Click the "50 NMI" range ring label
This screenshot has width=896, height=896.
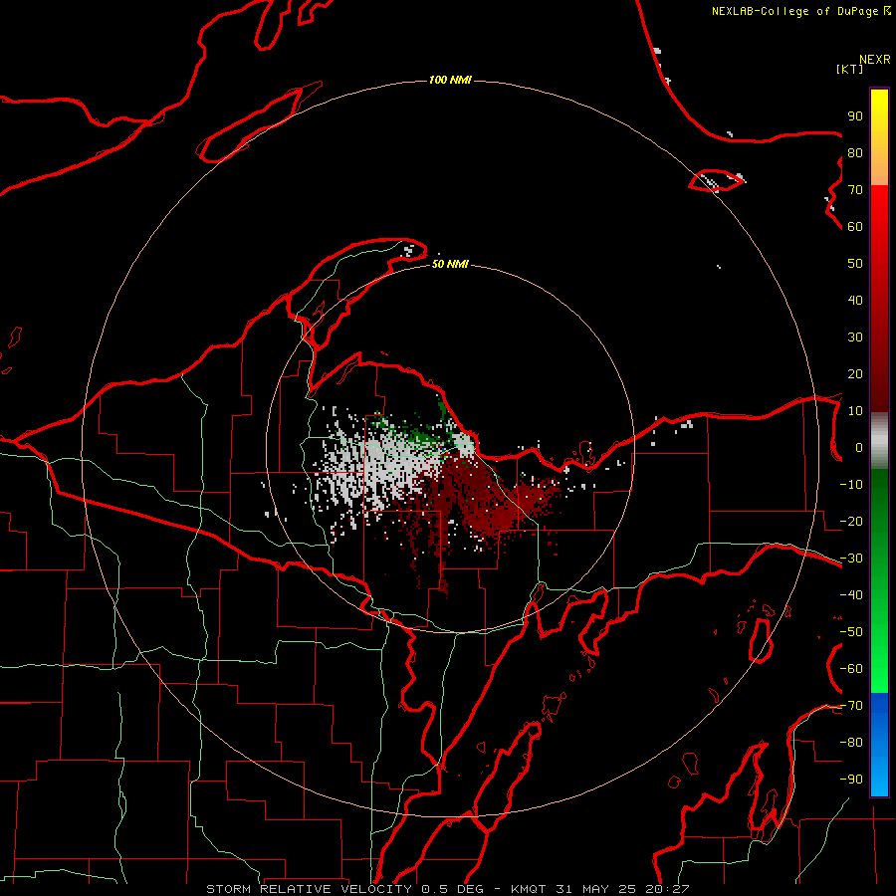click(x=450, y=264)
